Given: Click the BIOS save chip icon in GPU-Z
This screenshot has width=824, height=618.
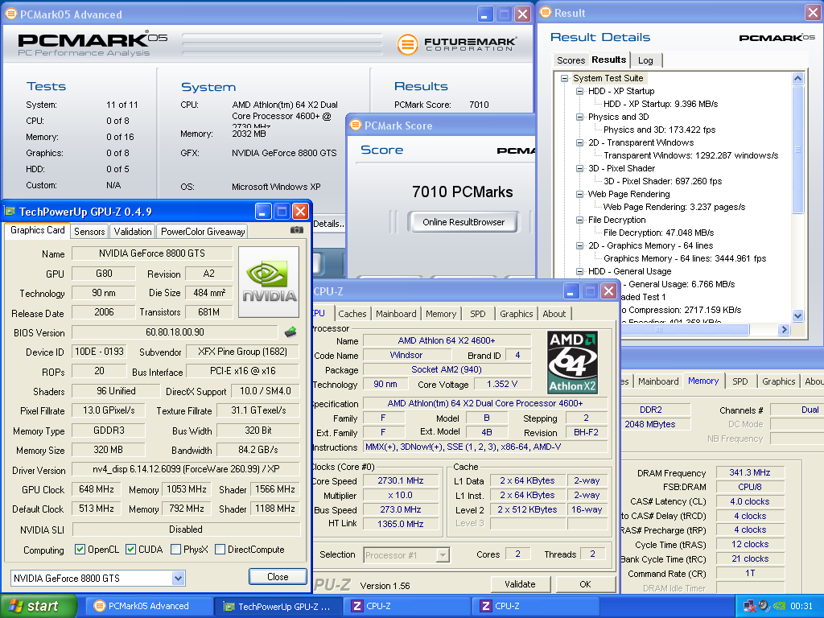Looking at the screenshot, I should pyautogui.click(x=290, y=332).
